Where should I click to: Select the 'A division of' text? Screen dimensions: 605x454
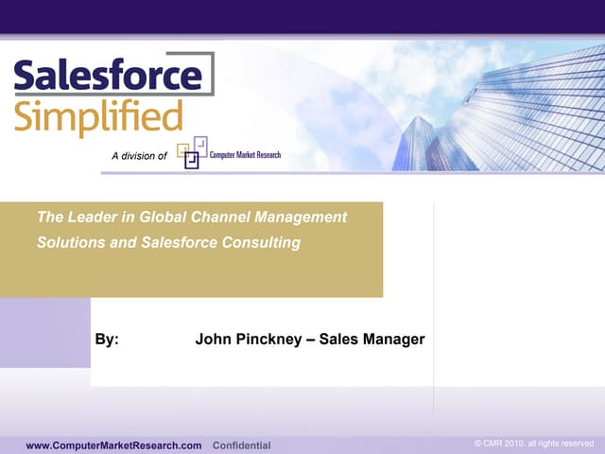[139, 156]
